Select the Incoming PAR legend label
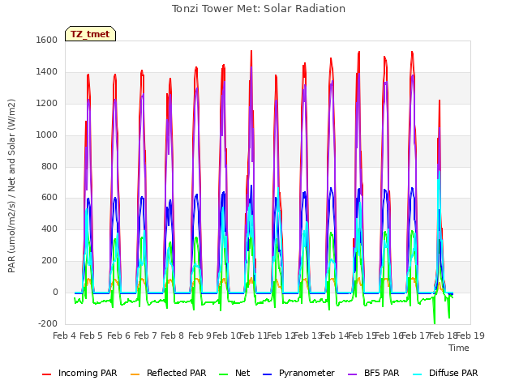Screen dimensions: 519x389 tap(88, 373)
